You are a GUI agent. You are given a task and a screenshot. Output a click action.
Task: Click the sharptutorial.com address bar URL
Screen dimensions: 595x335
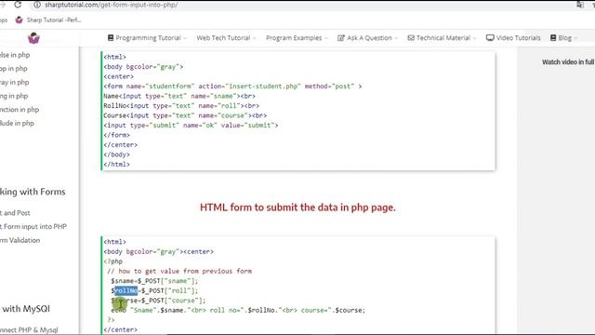tap(112, 5)
